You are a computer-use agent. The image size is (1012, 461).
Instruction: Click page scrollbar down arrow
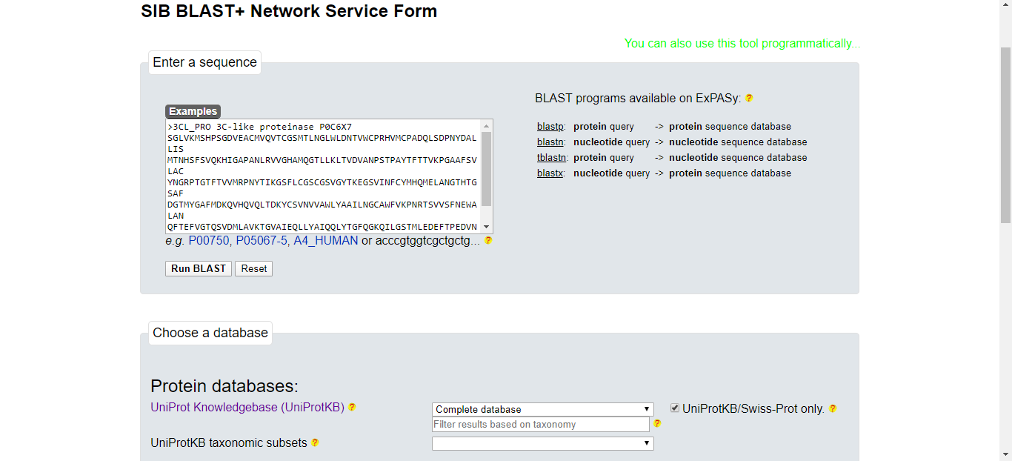point(1005,454)
